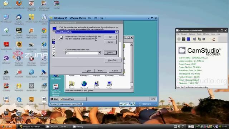Select the Printers icon in Control Panel
The image size is (229, 129).
click(x=72, y=84)
